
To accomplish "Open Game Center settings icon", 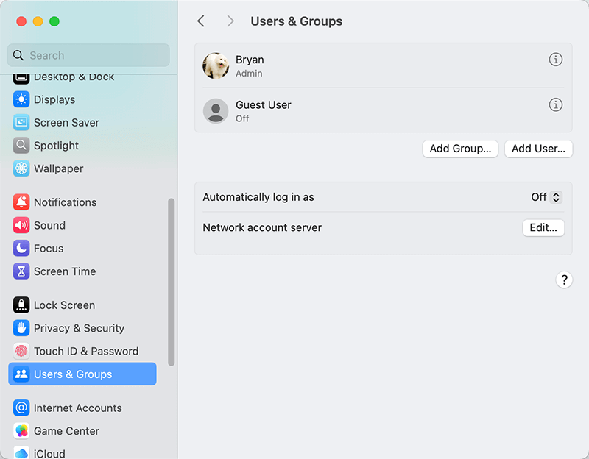I will [x=21, y=431].
